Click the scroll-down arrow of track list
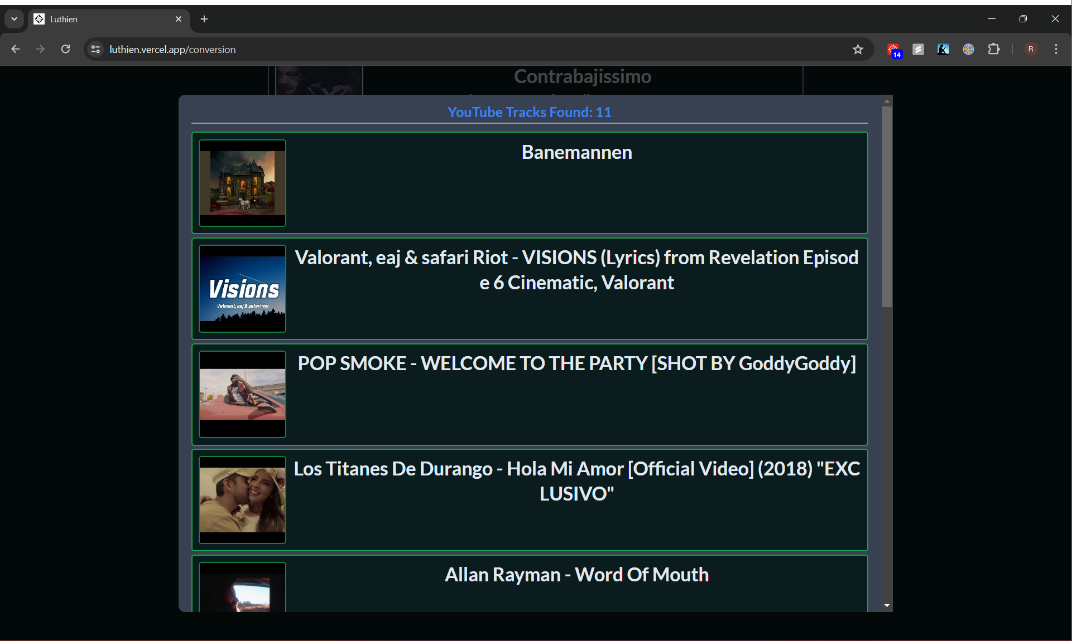Viewport: 1072px width, 641px height. click(887, 606)
